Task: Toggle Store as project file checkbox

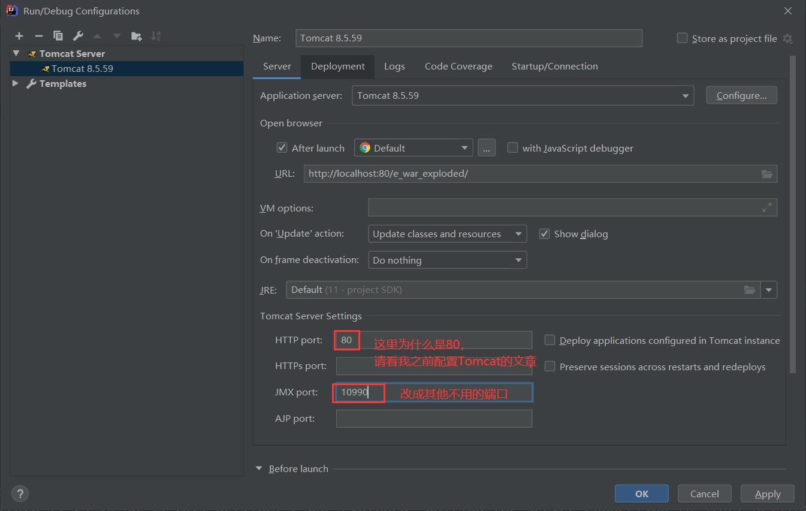Action: pyautogui.click(x=682, y=38)
